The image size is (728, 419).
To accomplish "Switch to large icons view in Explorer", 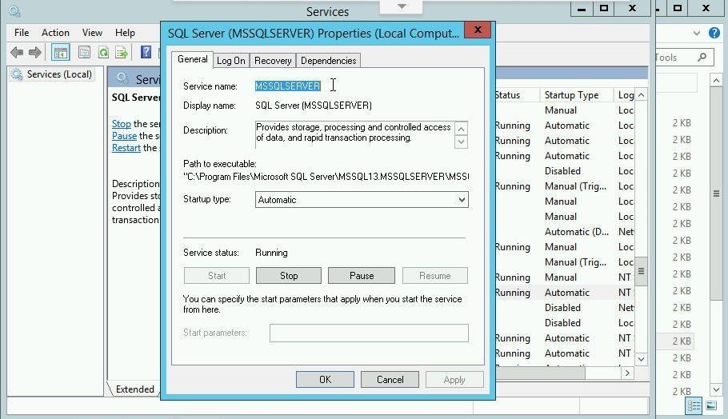I will click(710, 406).
